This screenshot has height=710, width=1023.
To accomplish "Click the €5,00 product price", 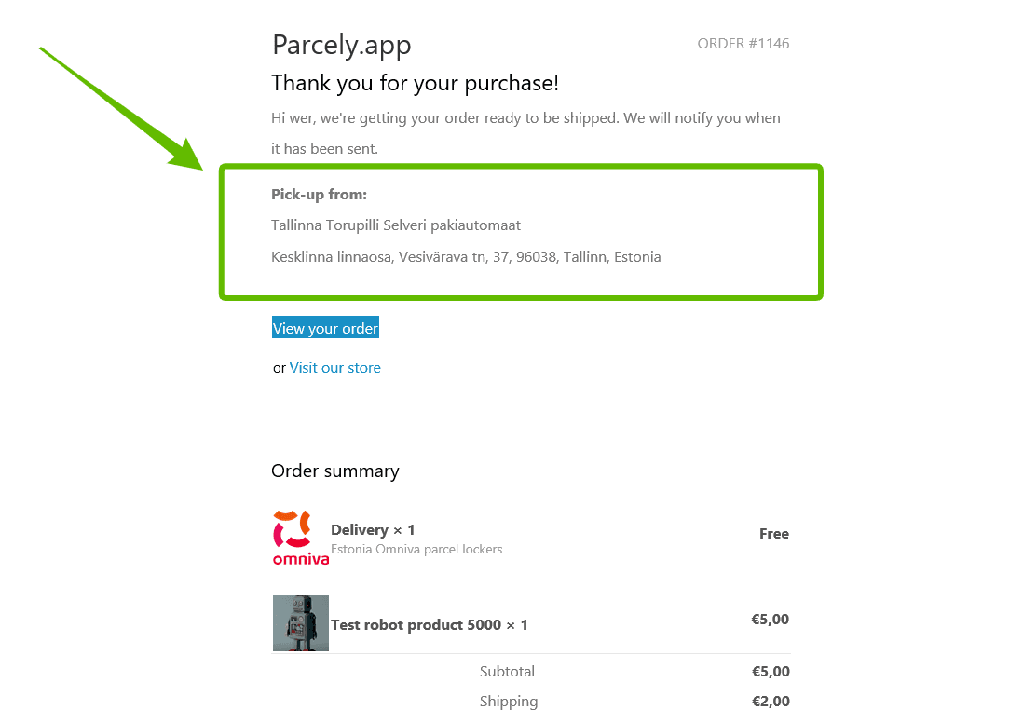I will (x=770, y=619).
